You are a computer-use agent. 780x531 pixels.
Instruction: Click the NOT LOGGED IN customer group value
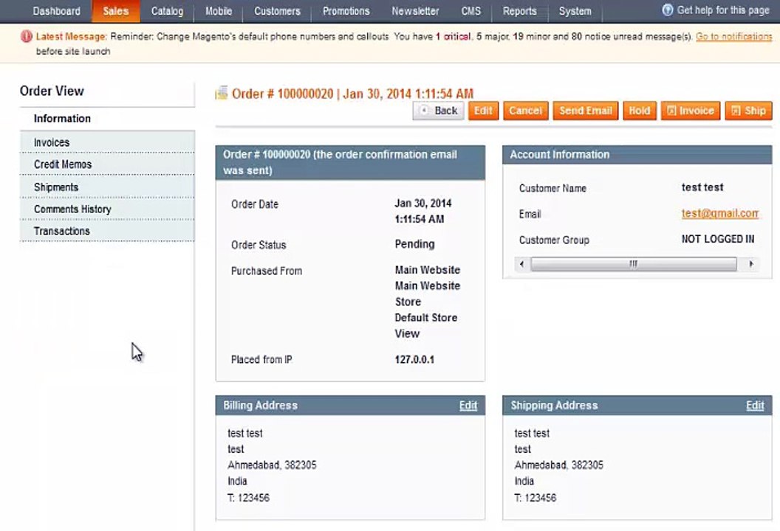[718, 239]
